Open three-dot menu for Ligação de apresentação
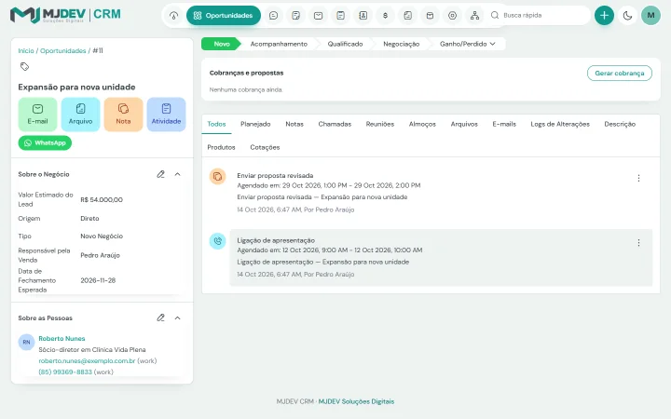Viewport: 671px width, 419px height. tap(638, 243)
